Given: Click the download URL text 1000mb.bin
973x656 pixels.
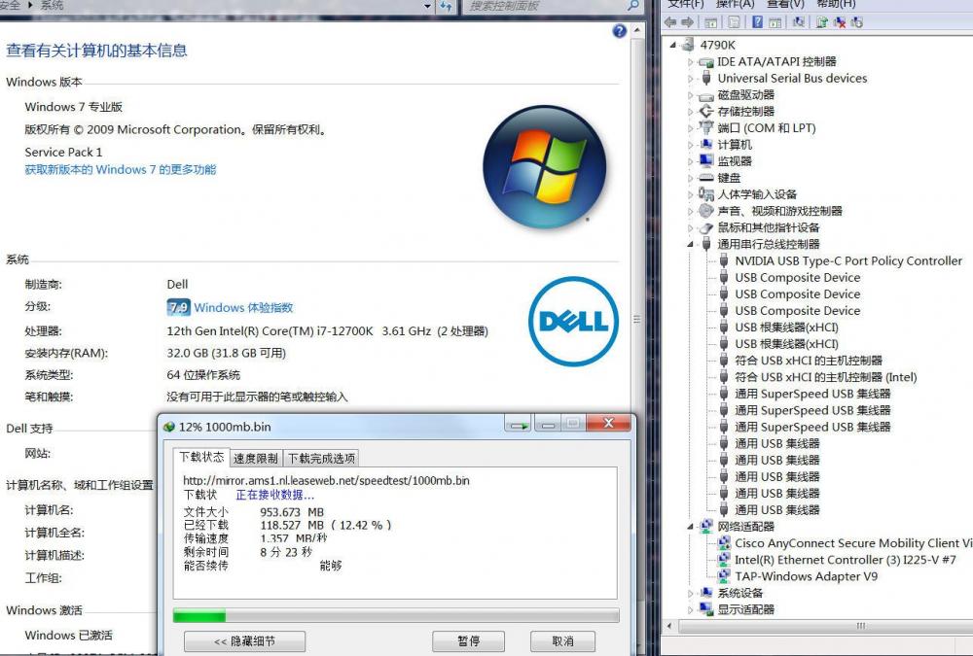Looking at the screenshot, I should point(326,480).
